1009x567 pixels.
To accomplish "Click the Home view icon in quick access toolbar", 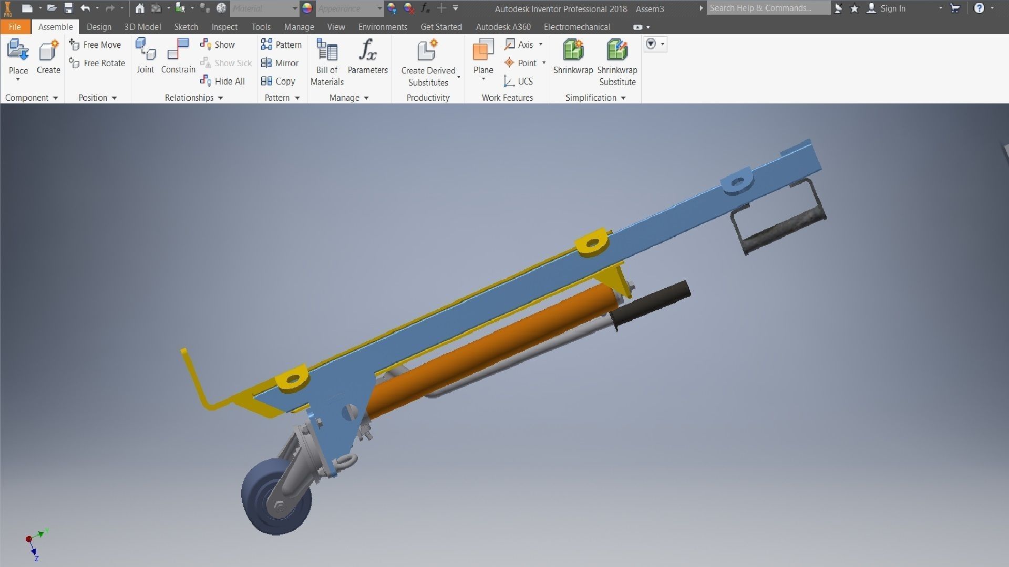I will click(x=140, y=8).
